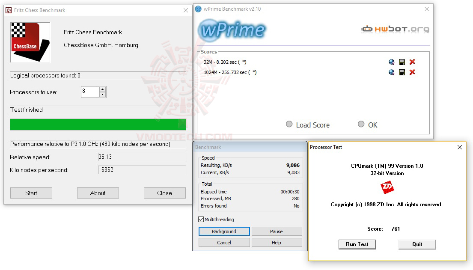
Task: Click the Background button in Benchmark window
Action: [x=224, y=231]
